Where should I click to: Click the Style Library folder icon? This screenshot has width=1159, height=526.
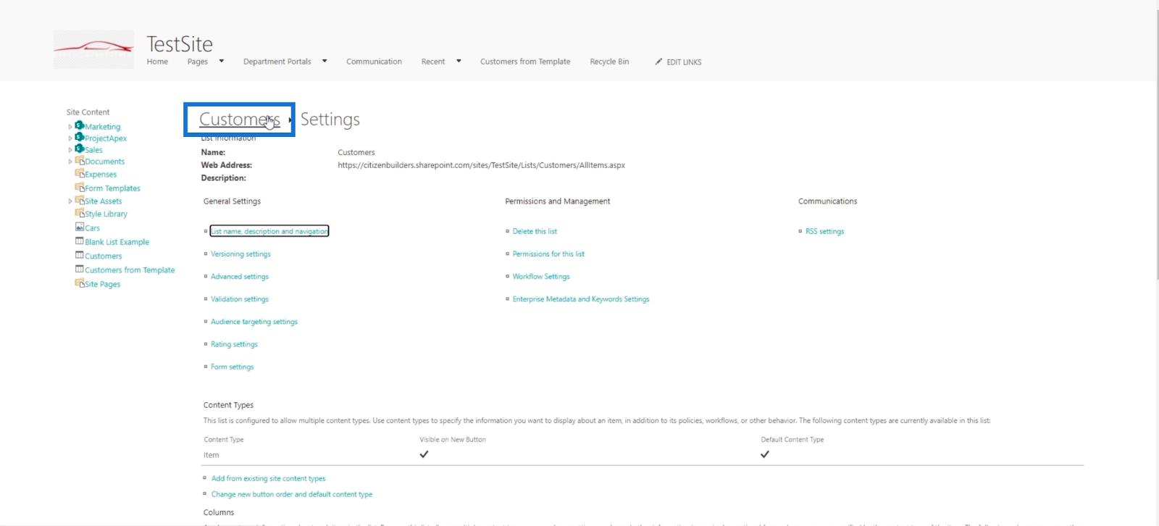coord(80,214)
